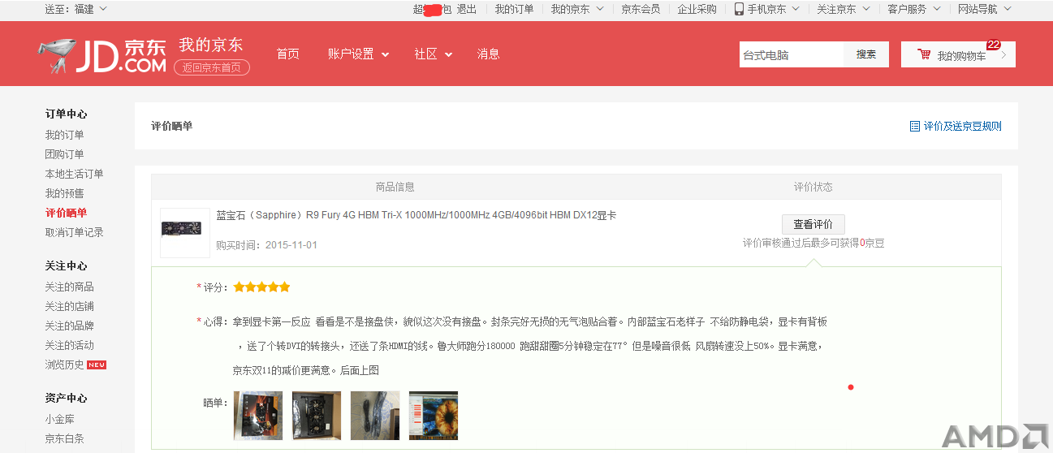Screen dimensions: 1053x453
Task: Open the fourth review photo thumbnail
Action: pos(434,415)
